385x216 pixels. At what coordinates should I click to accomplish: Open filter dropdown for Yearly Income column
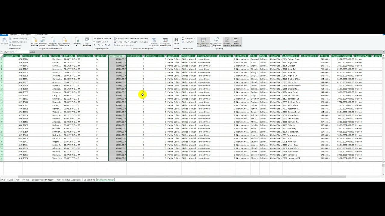tap(125, 56)
